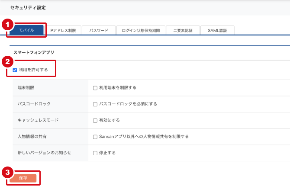The image size is (290, 189).
Task: Check パスコードロックを必須にする option
Action: point(95,104)
